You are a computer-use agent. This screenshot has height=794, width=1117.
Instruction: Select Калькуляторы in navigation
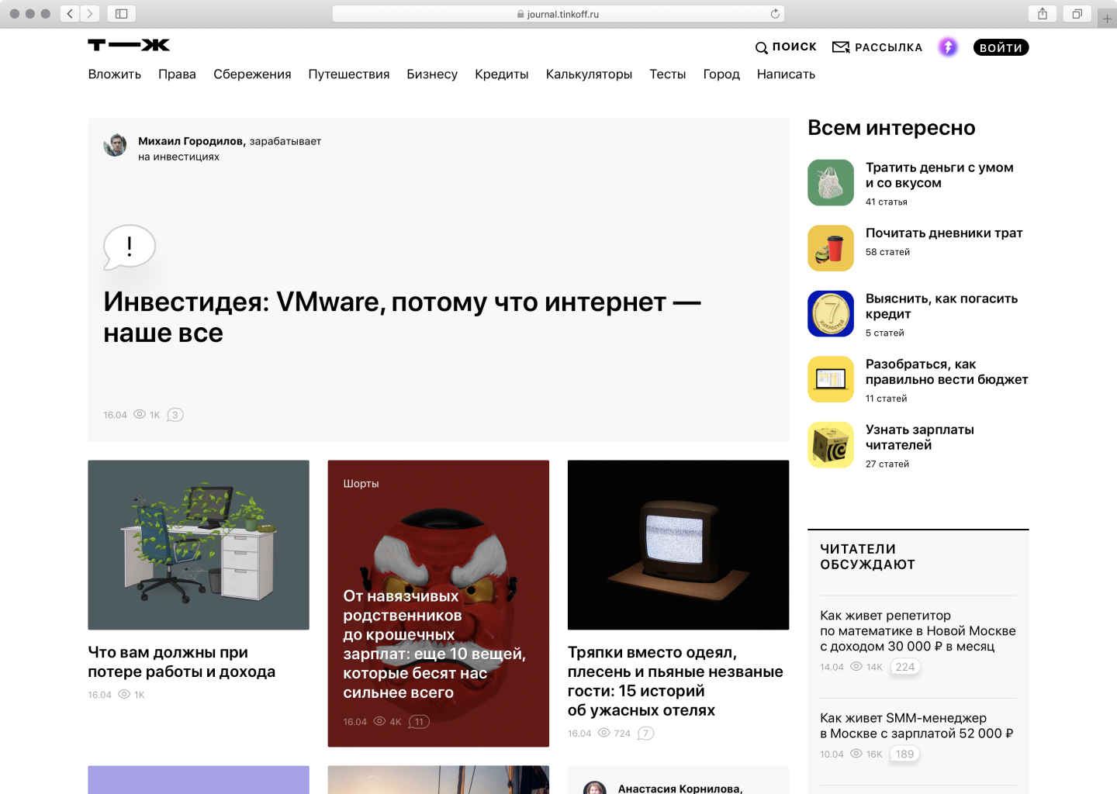click(589, 74)
